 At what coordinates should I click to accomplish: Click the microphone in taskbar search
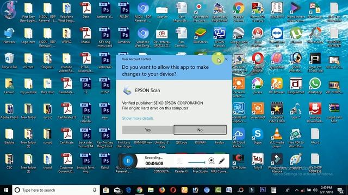(95, 190)
